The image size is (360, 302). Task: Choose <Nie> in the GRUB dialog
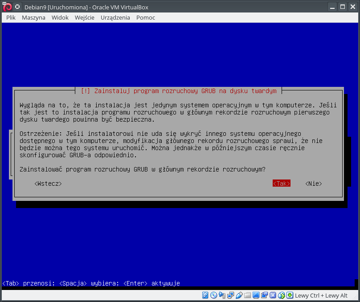point(314,184)
